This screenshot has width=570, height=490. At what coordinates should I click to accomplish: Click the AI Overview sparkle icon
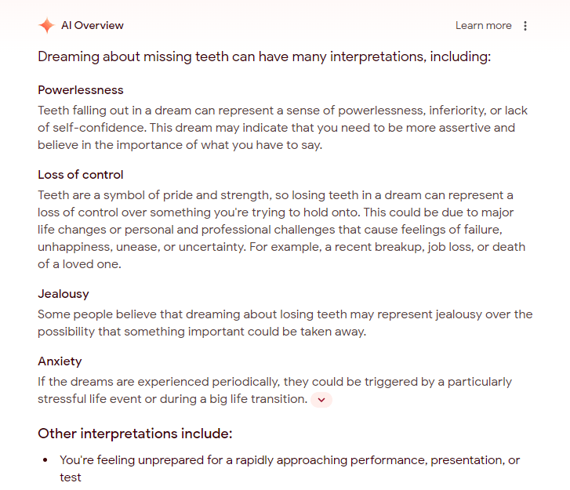tap(46, 26)
